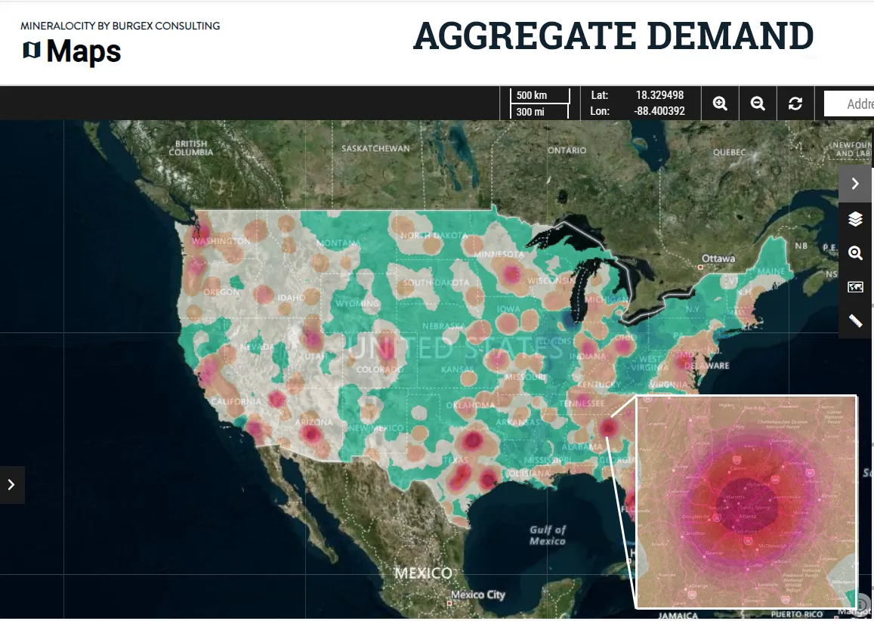874x621 pixels.
Task: Click the WASHINGTON state label
Action: (221, 241)
